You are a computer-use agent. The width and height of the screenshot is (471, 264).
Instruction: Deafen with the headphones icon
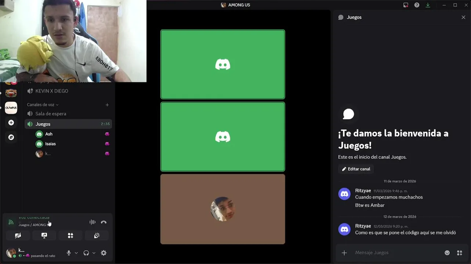pyautogui.click(x=86, y=253)
